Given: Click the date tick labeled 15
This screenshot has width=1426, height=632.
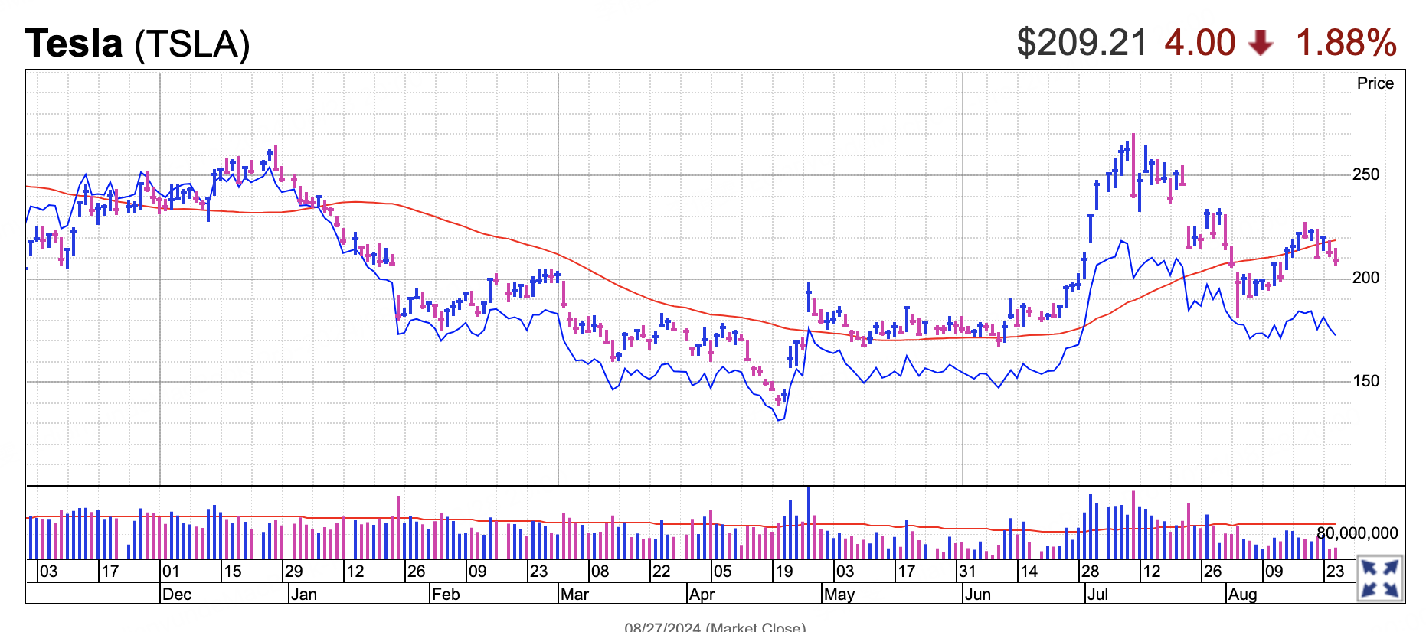Looking at the screenshot, I should pos(232,572).
